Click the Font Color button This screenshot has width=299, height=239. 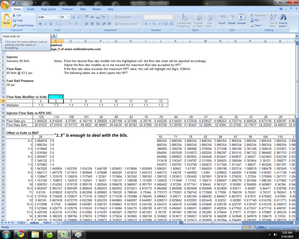[x=77, y=24]
